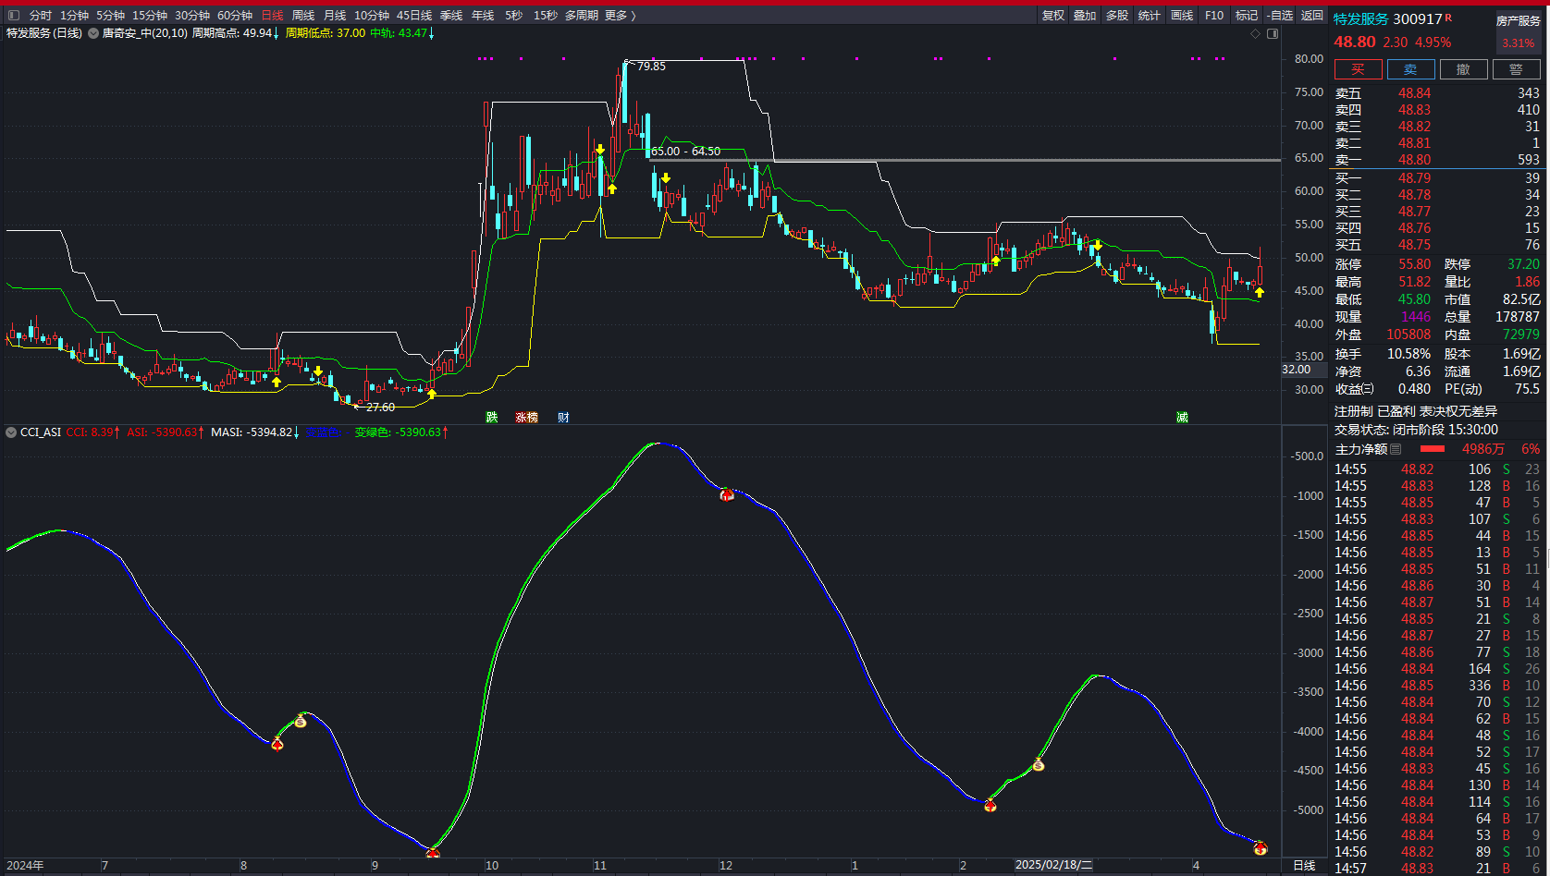Image resolution: width=1550 pixels, height=876 pixels.
Task: Click the diamond marker icon above chart
Action: (x=1255, y=33)
